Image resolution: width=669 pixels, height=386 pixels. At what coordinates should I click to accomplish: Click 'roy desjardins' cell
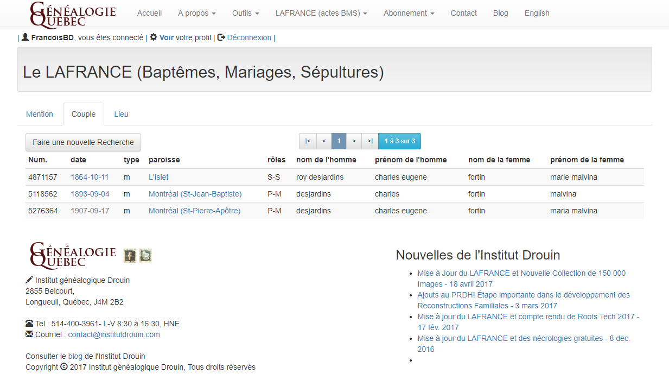pyautogui.click(x=320, y=177)
